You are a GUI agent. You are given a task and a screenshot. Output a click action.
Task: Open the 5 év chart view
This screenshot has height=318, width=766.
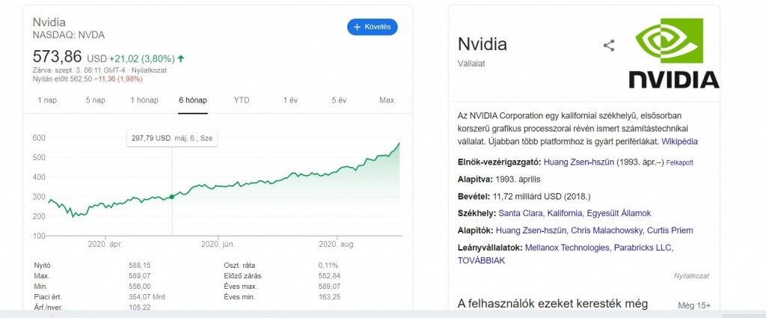[x=339, y=100]
